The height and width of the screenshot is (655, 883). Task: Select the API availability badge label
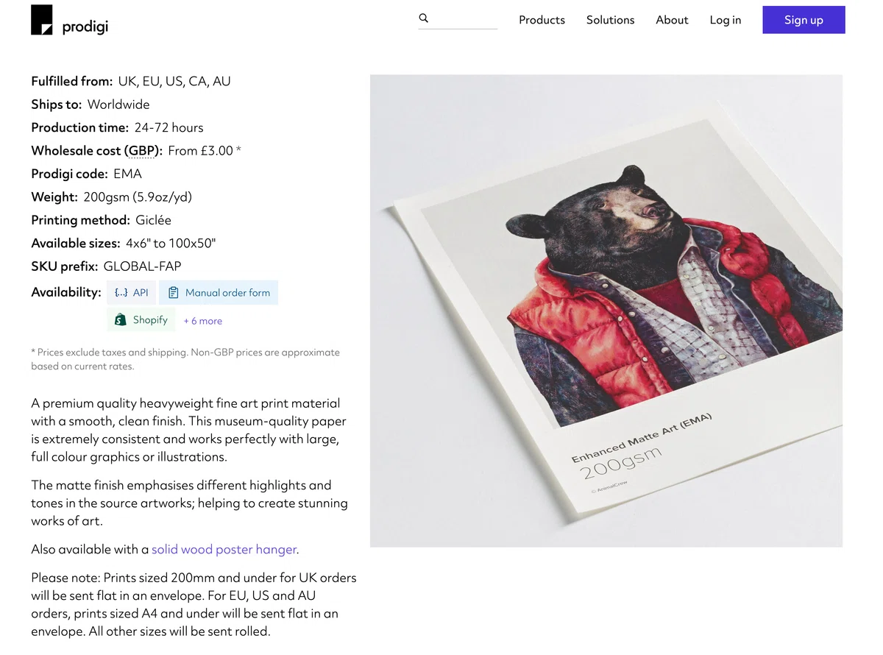click(141, 292)
